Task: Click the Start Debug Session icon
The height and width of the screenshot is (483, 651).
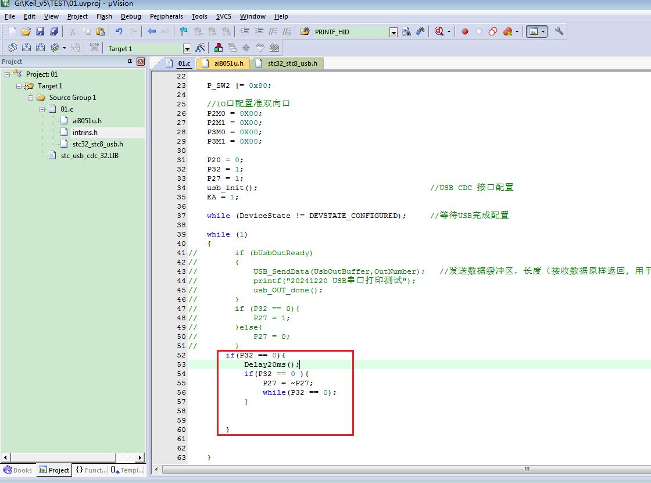Action: coord(439,31)
